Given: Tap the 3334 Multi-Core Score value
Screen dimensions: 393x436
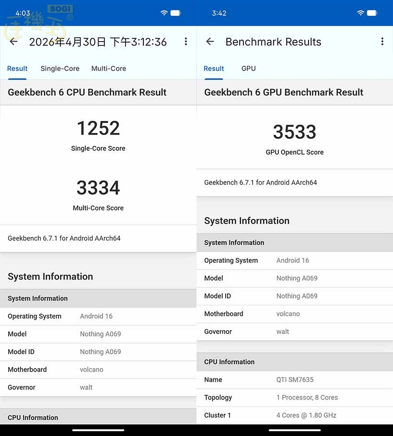Looking at the screenshot, I should click(x=98, y=188).
